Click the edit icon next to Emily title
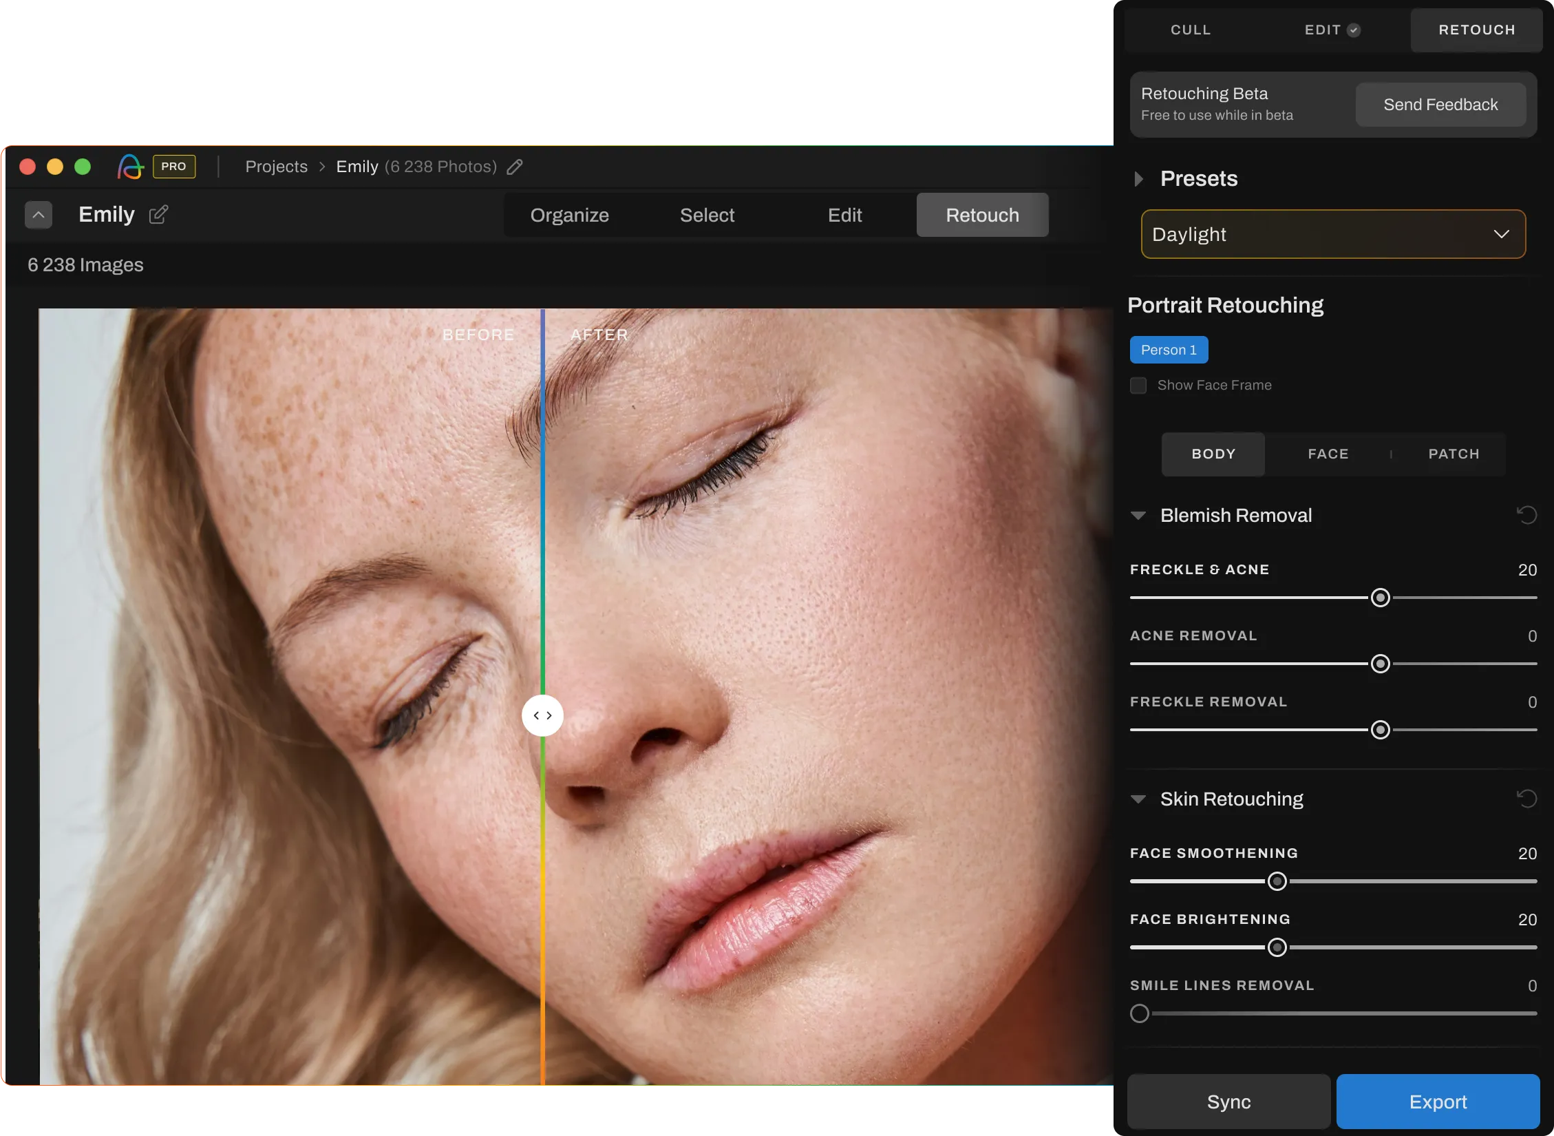 click(158, 215)
